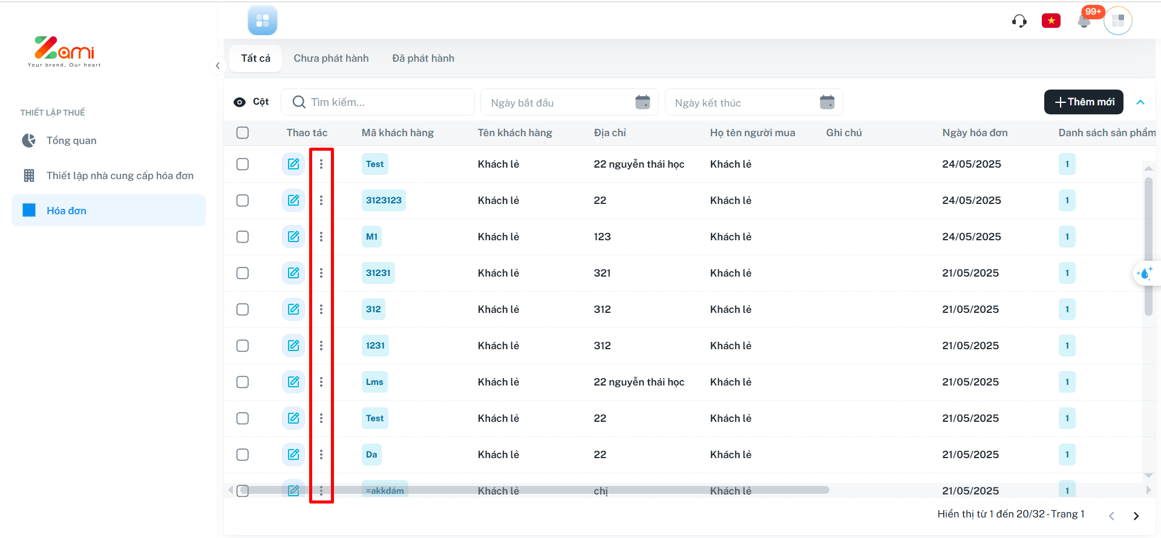Open the three-dot menu for row M1

321,237
